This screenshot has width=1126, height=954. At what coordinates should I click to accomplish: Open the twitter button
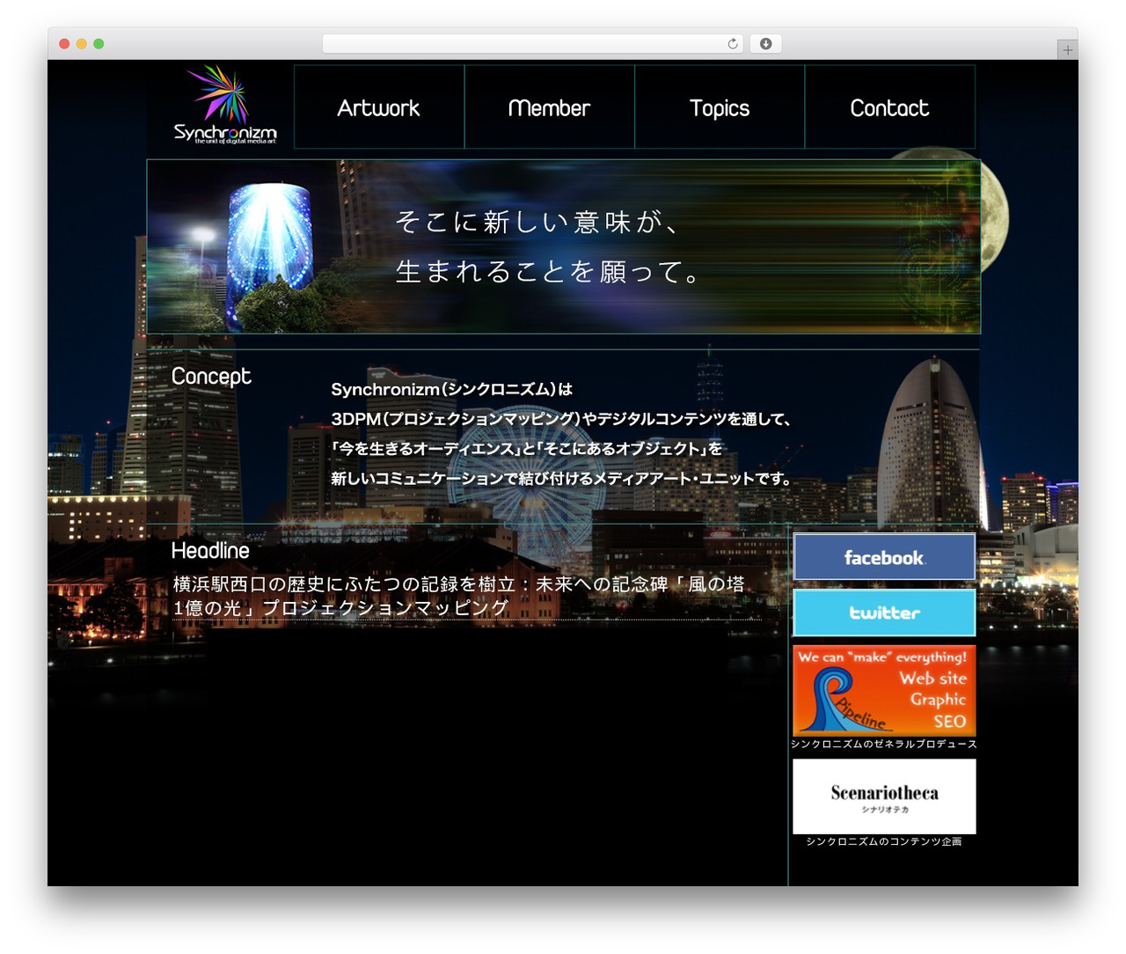pos(884,613)
